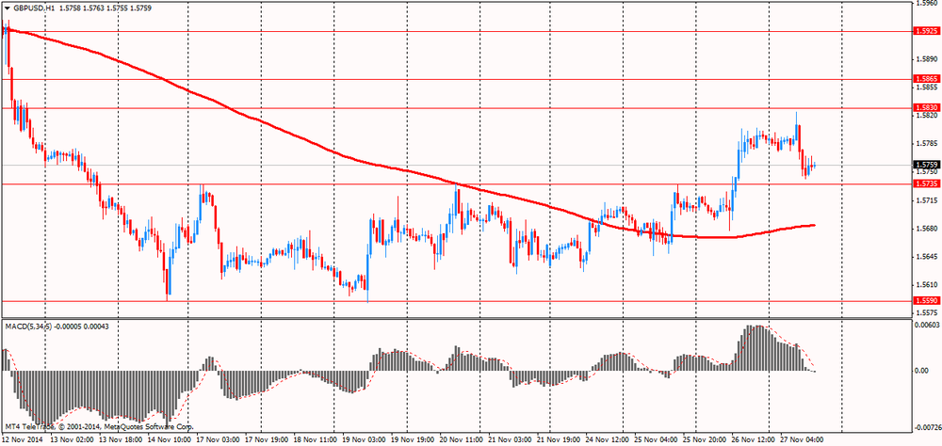Click 0.00603 on the MACD scale
The height and width of the screenshot is (446, 942).
(x=926, y=325)
